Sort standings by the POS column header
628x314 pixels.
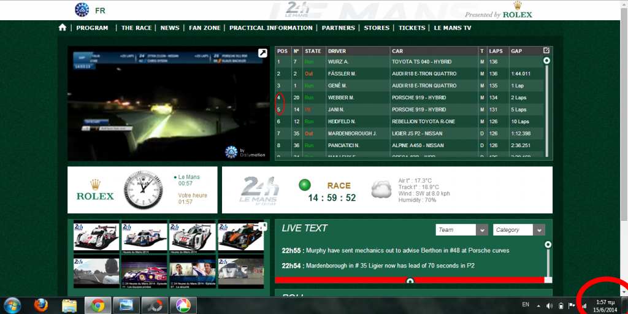(282, 52)
